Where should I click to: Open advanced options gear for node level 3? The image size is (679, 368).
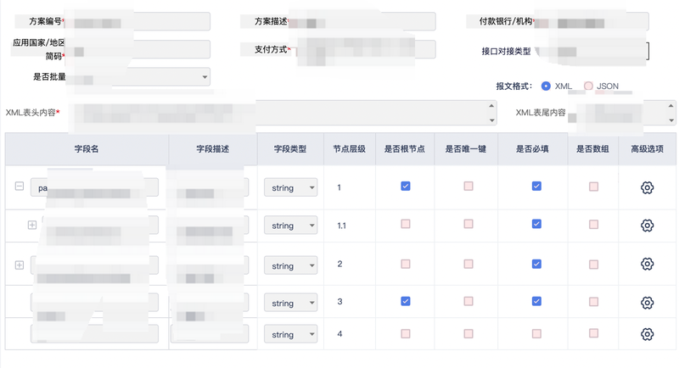647,303
